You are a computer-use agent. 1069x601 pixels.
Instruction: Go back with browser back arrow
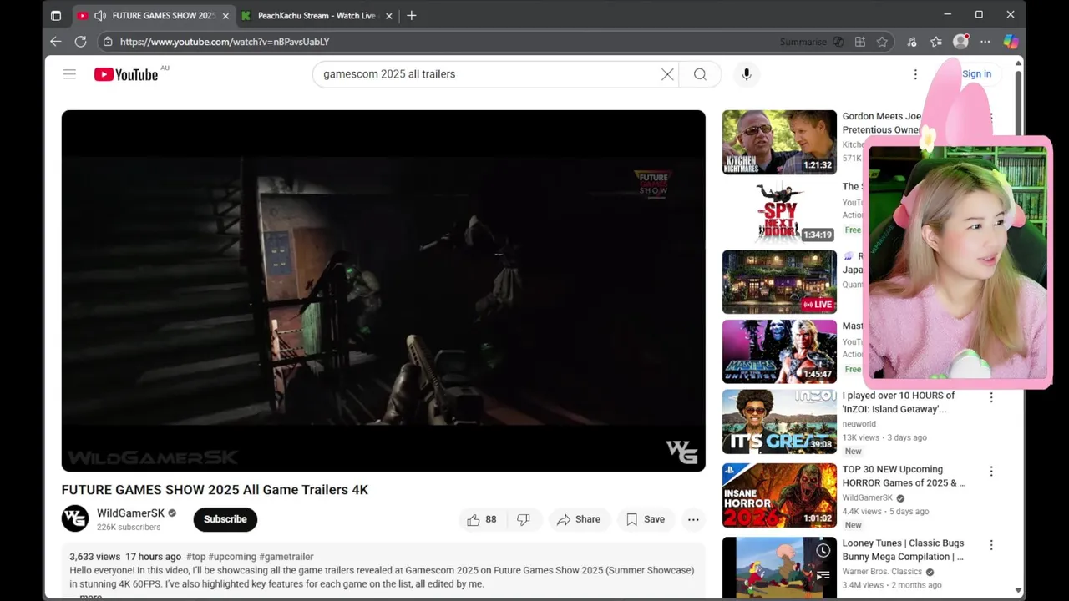tap(56, 42)
